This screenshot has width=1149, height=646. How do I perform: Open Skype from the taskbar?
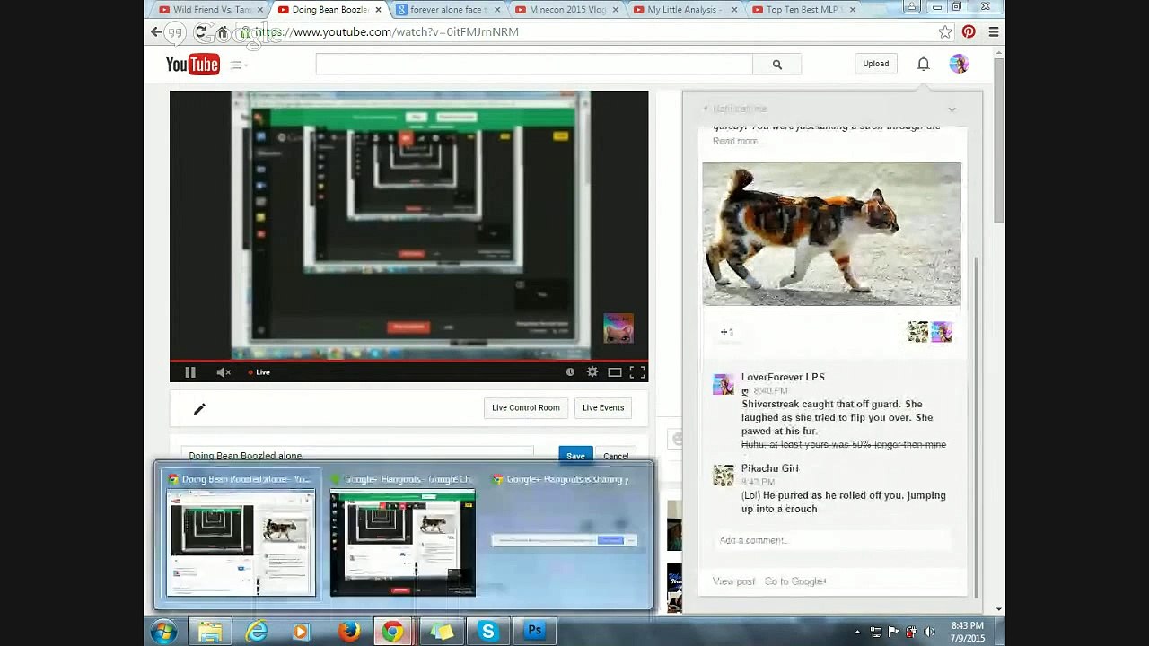[x=487, y=632]
